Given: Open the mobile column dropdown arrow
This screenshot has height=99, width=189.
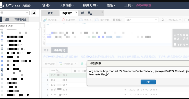Looking at the screenshot, I should point(70,70).
